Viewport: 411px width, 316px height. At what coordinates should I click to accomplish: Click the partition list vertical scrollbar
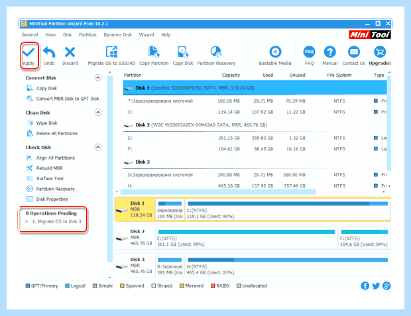click(x=389, y=123)
